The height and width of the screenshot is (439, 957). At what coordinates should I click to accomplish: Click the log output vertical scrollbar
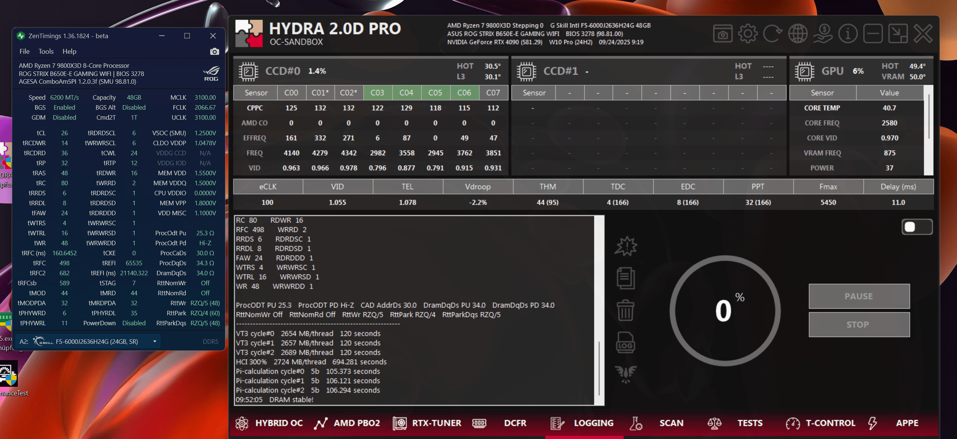[599, 368]
